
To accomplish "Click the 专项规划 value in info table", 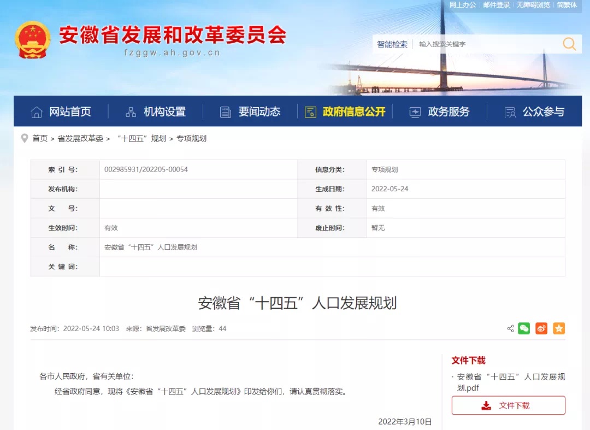I will (x=385, y=169).
